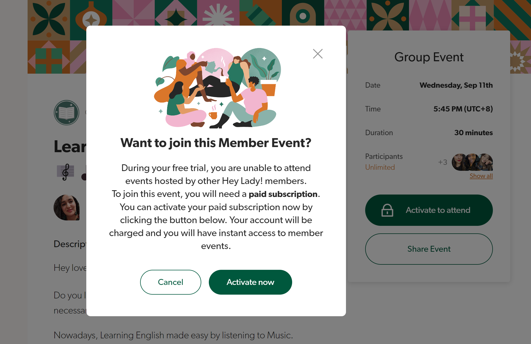
Task: Click the bold paid subscription text
Action: click(283, 194)
